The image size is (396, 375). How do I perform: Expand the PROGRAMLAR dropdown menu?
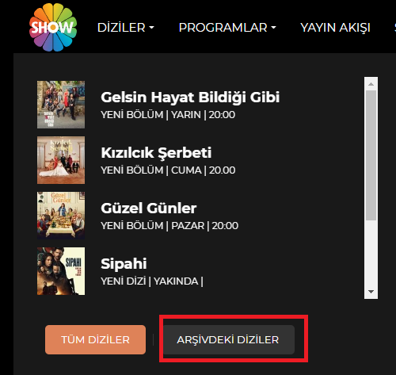tap(227, 28)
